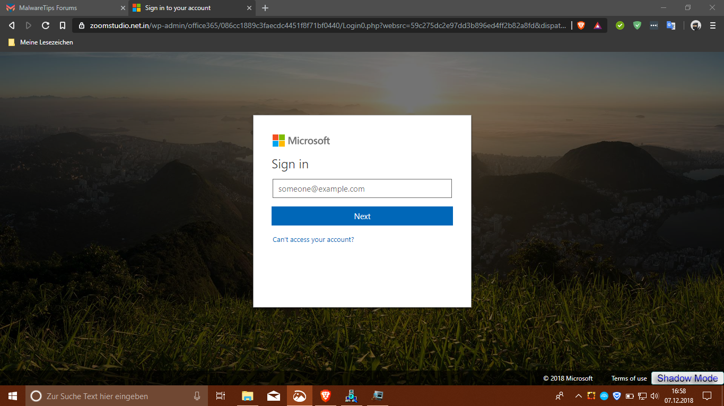Open Brave Shields lion icon in address bar
This screenshot has width=724, height=406.
click(x=581, y=25)
